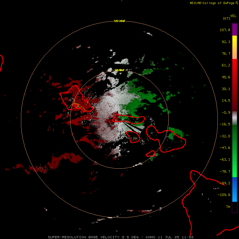Viewport: 239px width, 239px height.
Task: Select the 61.2 scale value
Action: pos(226,65)
